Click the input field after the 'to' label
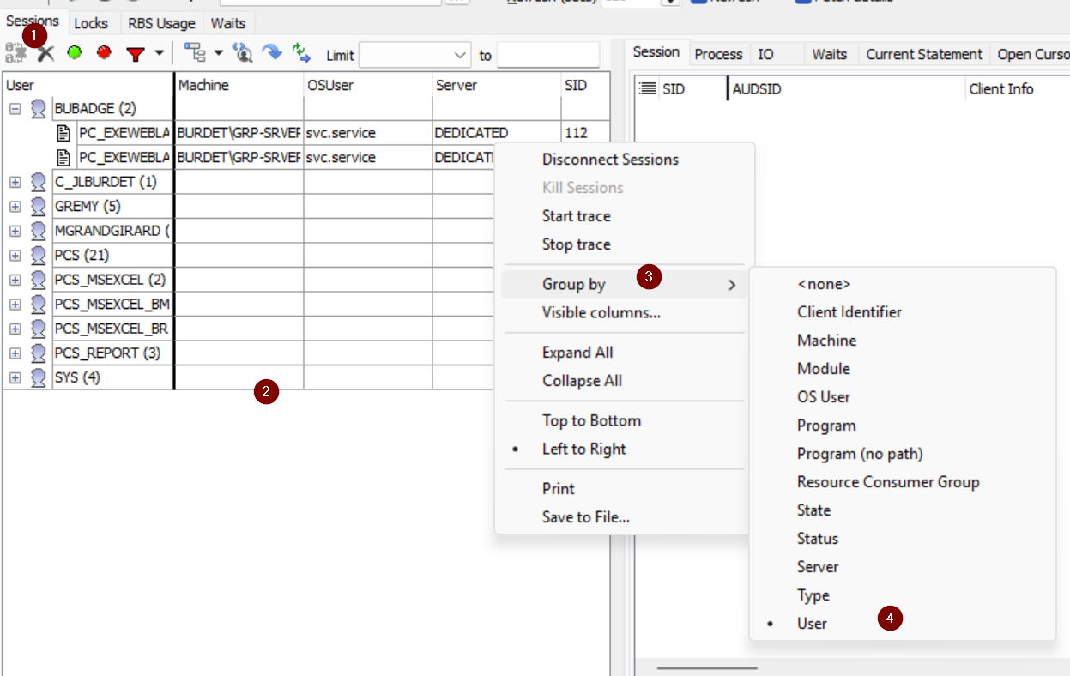Viewport: 1070px width, 676px height. pos(548,55)
